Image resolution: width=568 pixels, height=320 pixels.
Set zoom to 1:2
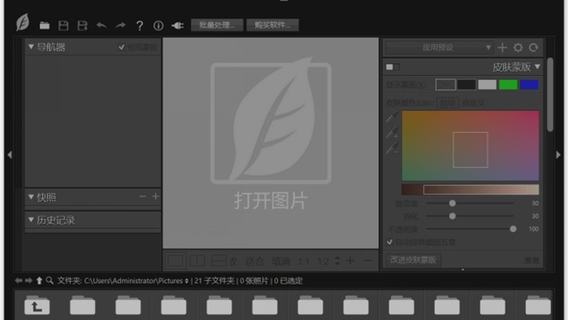coord(323,261)
